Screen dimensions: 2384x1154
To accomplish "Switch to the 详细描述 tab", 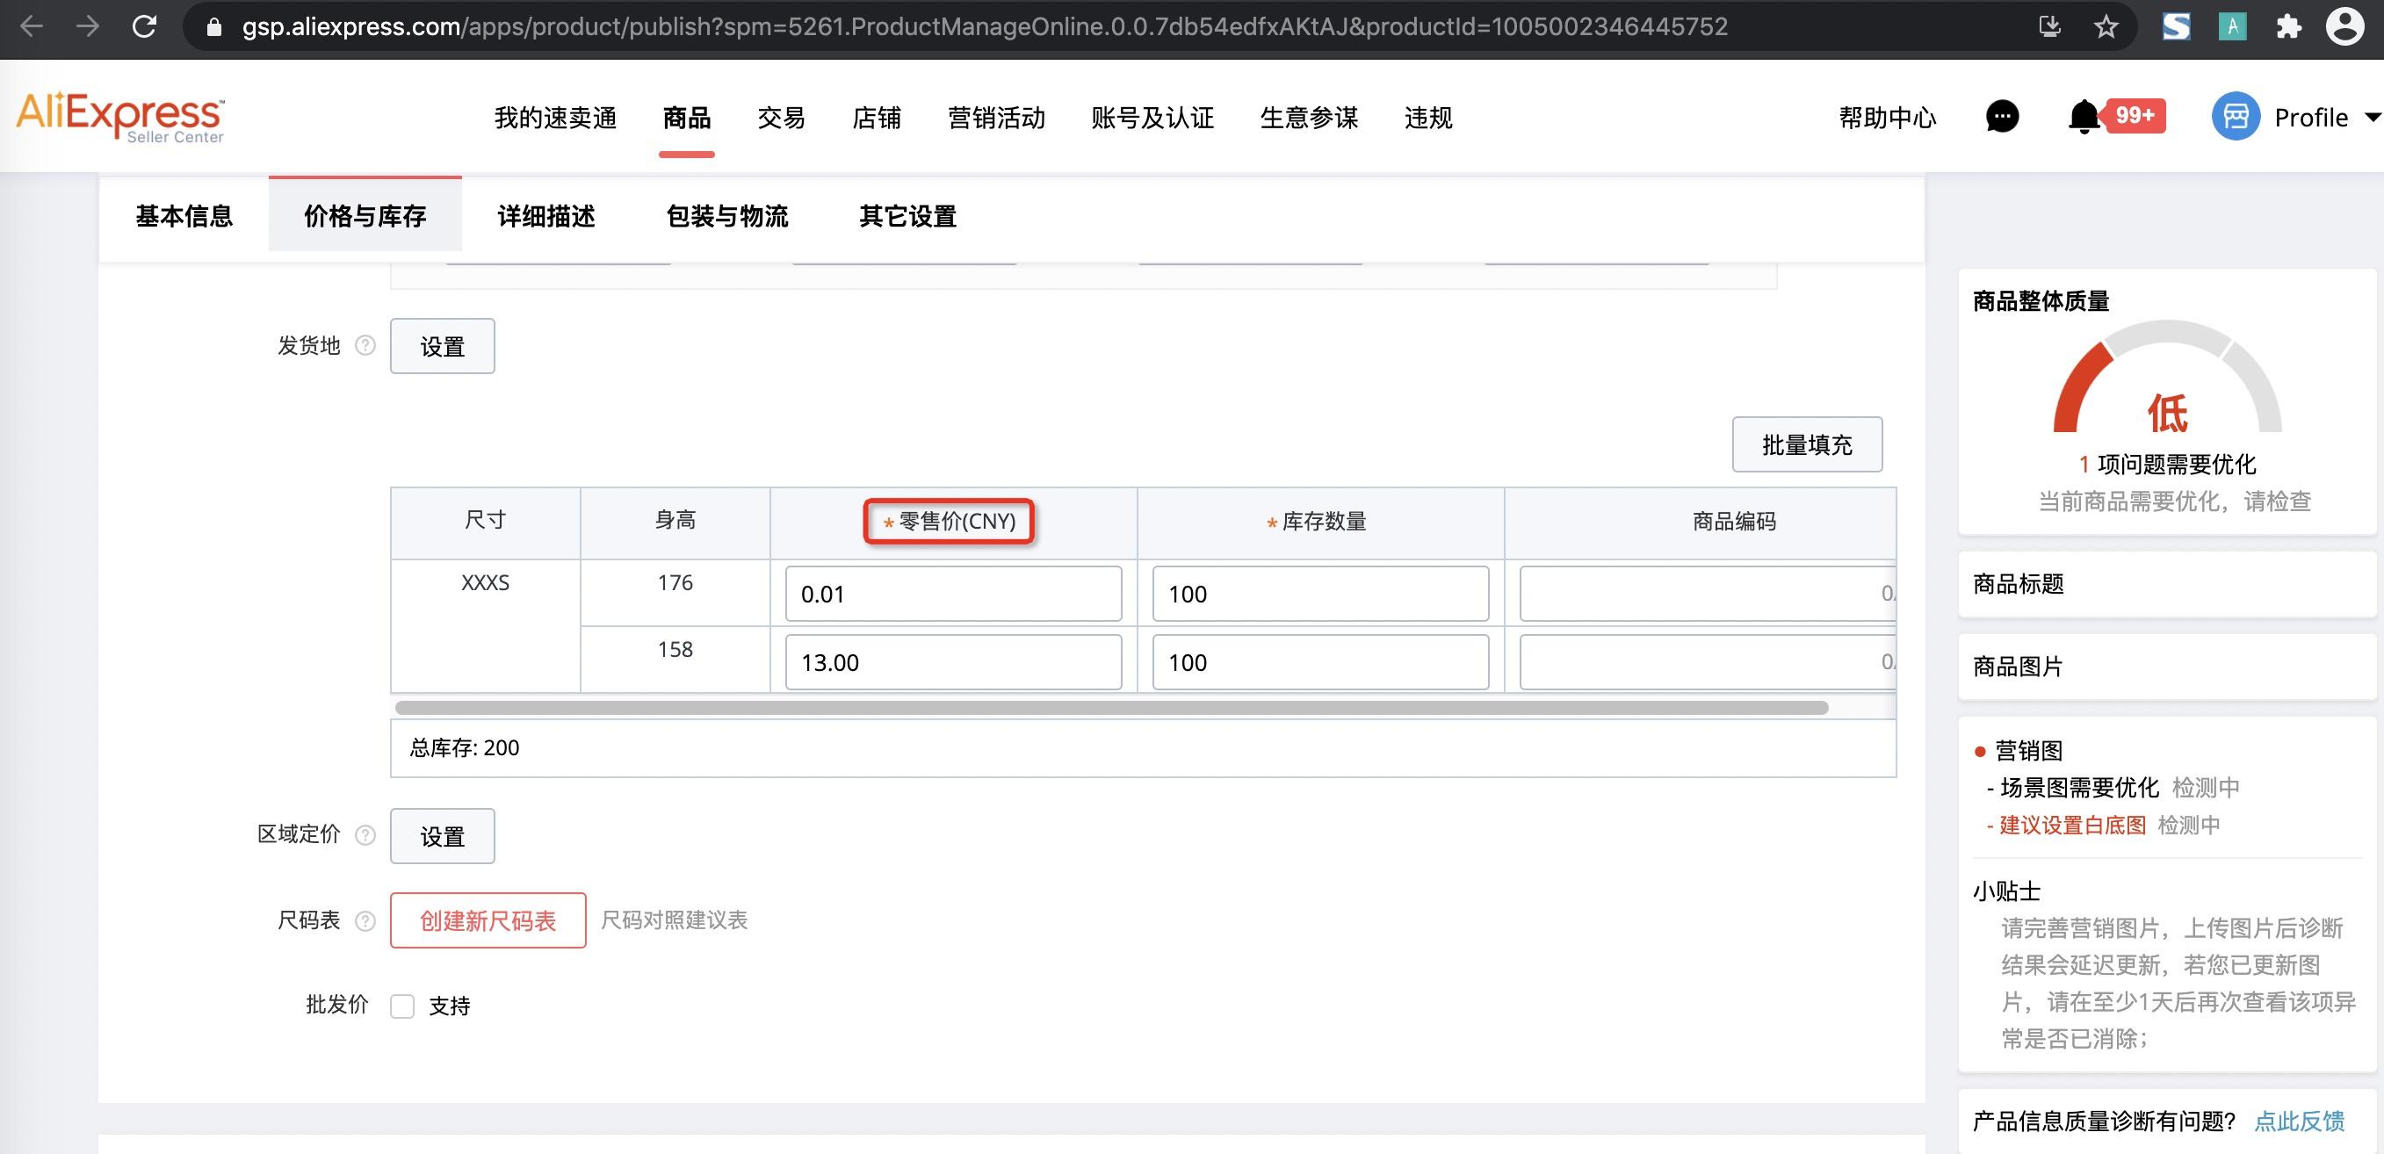I will pos(545,217).
